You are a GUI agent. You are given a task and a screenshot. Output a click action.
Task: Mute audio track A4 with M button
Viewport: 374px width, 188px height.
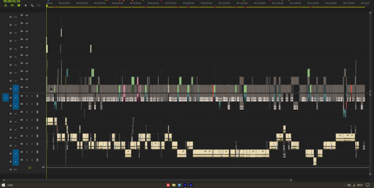[x=27, y=120]
